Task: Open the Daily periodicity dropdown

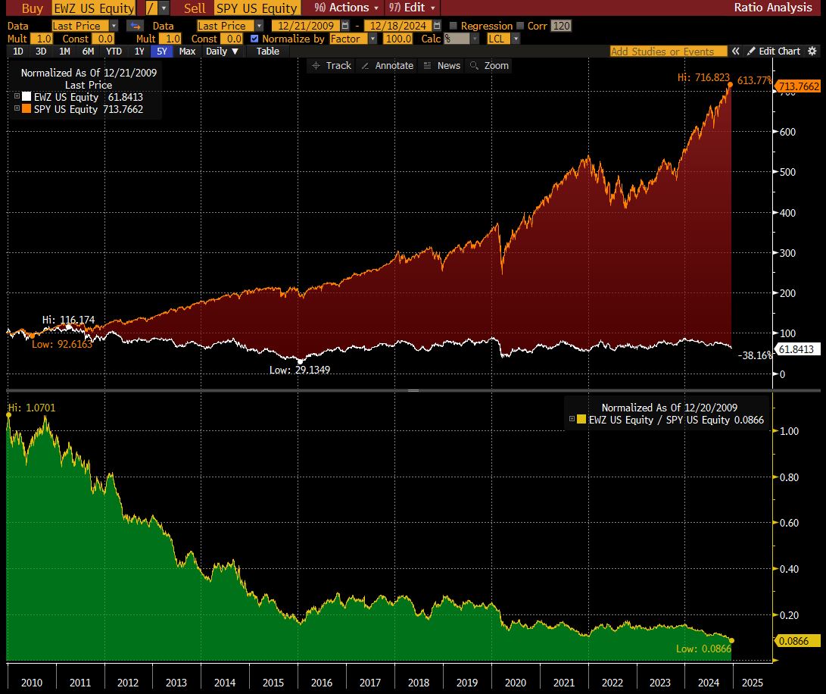Action: [x=223, y=52]
